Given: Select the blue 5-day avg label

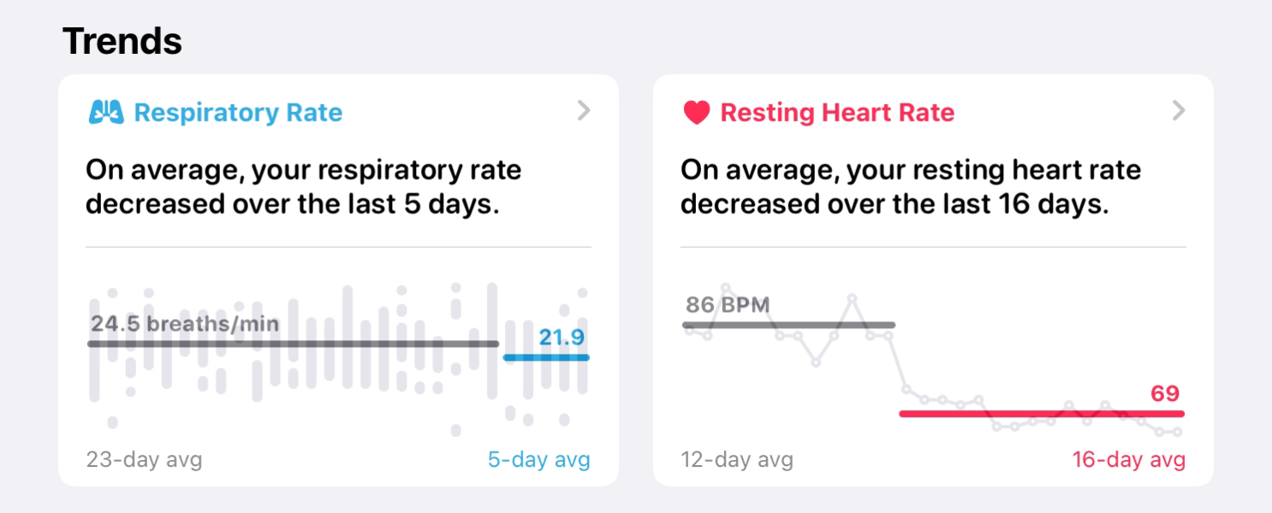Looking at the screenshot, I should [x=538, y=460].
